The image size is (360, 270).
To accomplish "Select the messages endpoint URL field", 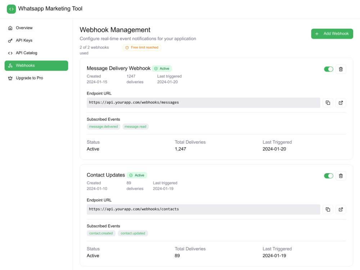I will coord(203,103).
